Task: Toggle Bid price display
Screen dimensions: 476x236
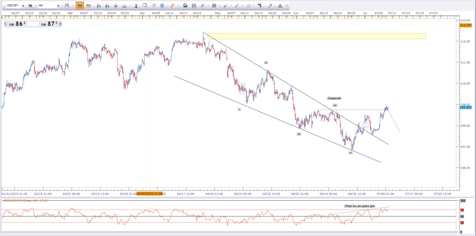Action: click(79, 5)
